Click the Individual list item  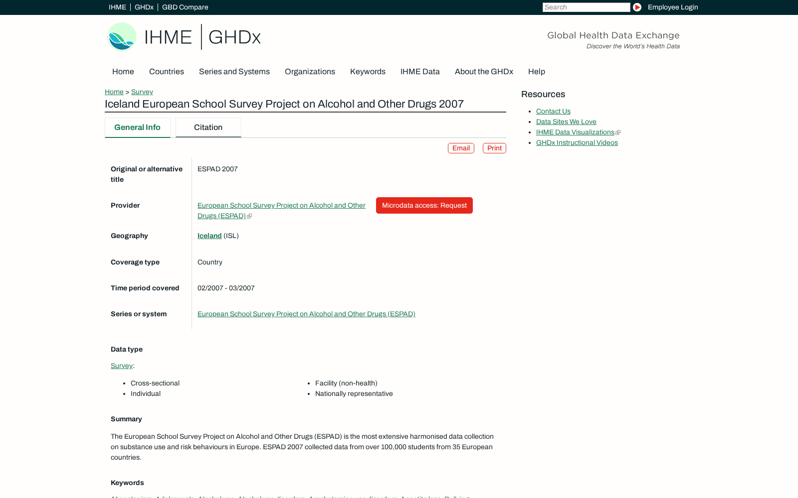146,394
